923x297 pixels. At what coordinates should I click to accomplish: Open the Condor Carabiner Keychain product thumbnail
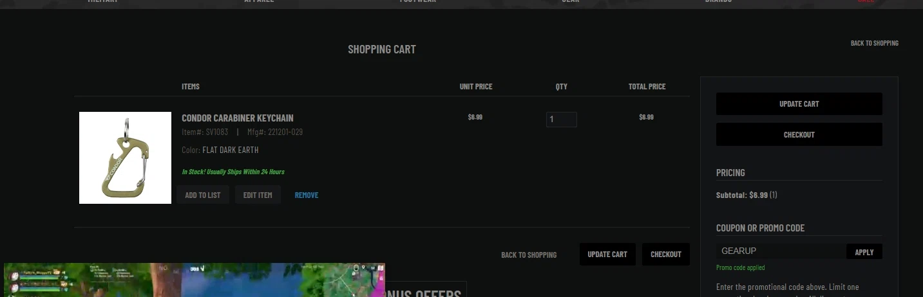[125, 157]
